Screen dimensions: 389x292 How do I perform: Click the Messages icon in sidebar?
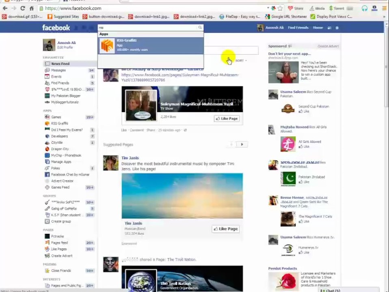point(47,70)
